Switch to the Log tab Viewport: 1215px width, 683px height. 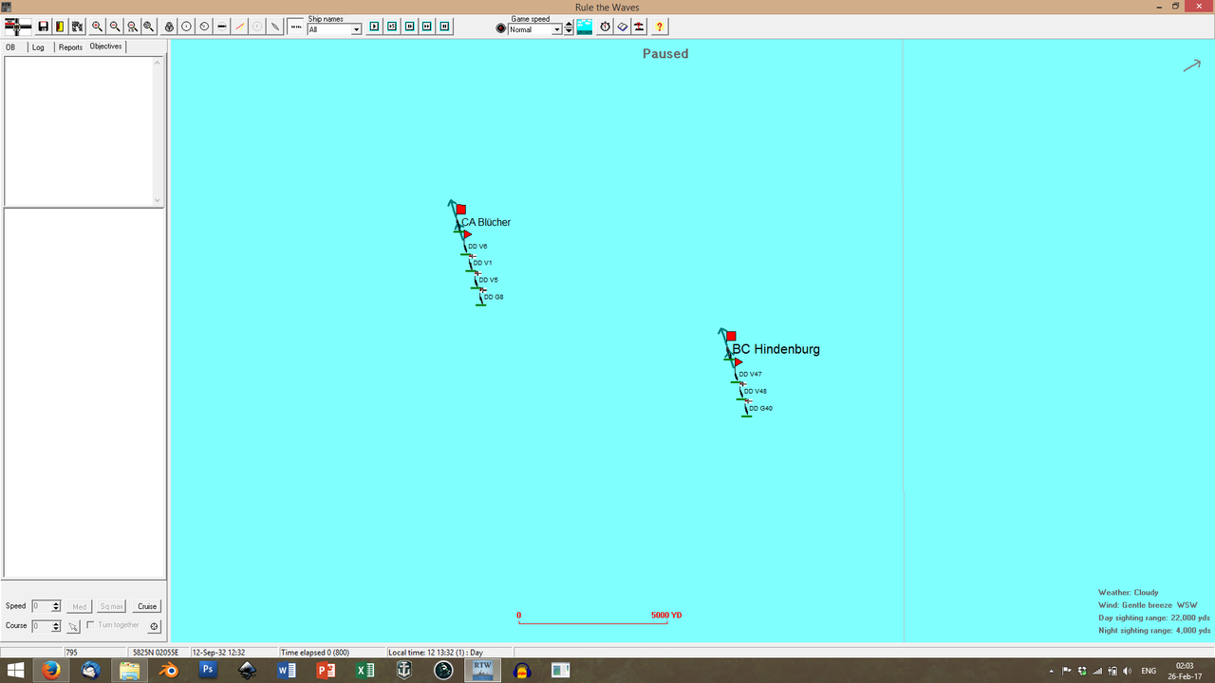point(38,46)
